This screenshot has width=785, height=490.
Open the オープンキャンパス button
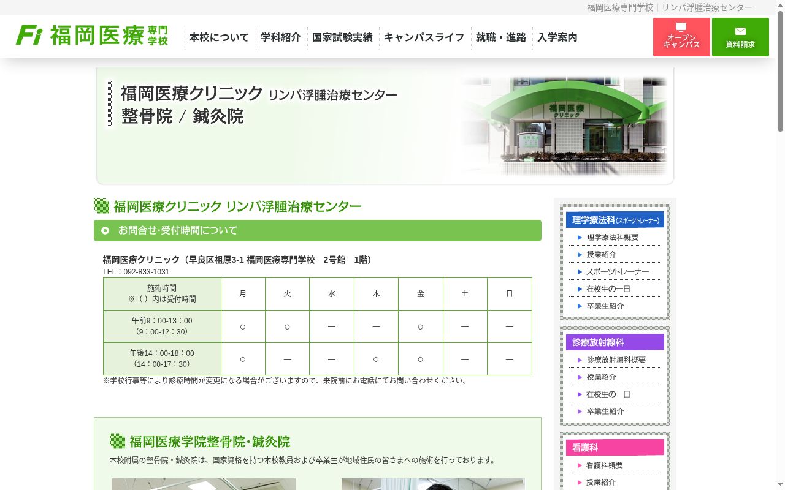pyautogui.click(x=681, y=37)
